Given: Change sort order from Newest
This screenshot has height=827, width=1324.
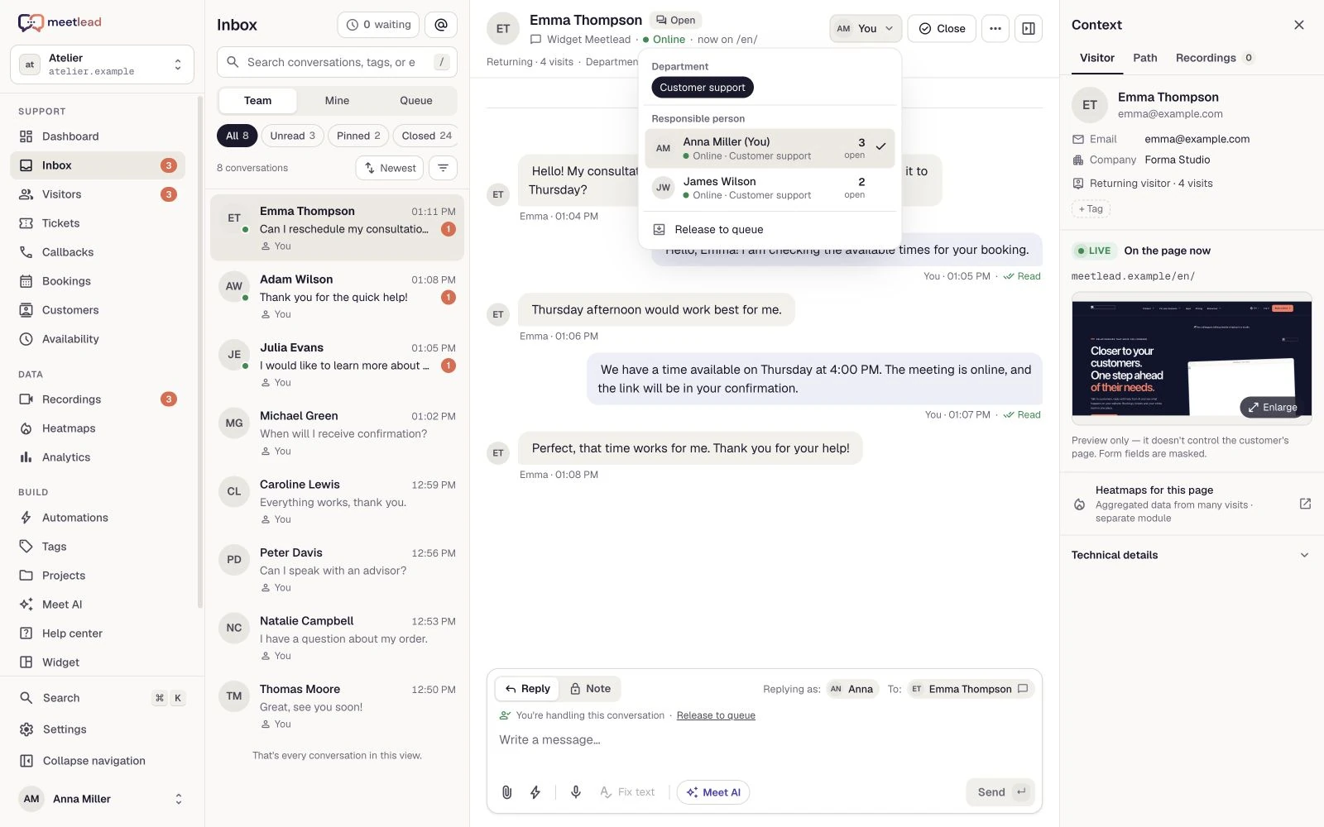Looking at the screenshot, I should coord(390,168).
